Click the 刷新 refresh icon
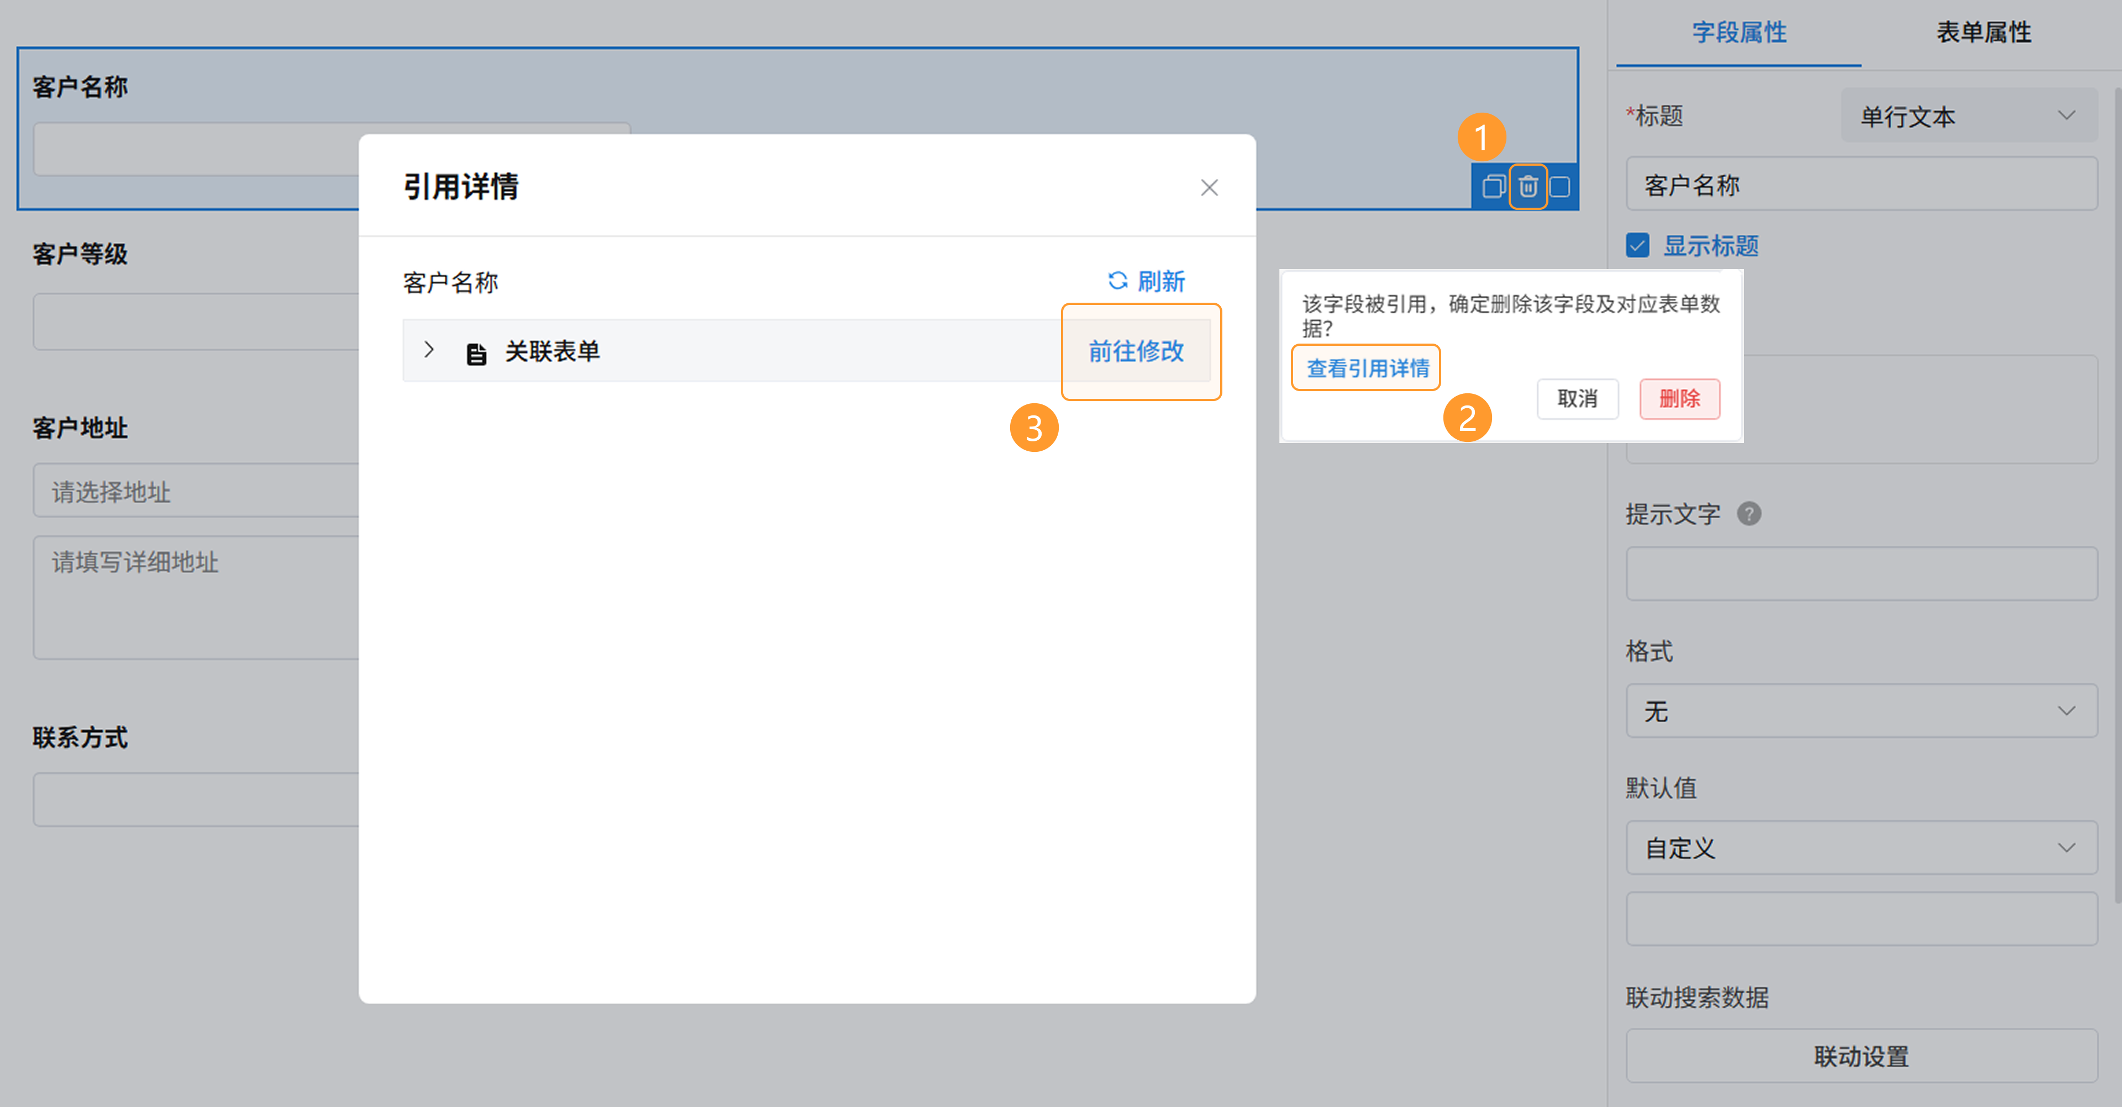 click(1117, 281)
